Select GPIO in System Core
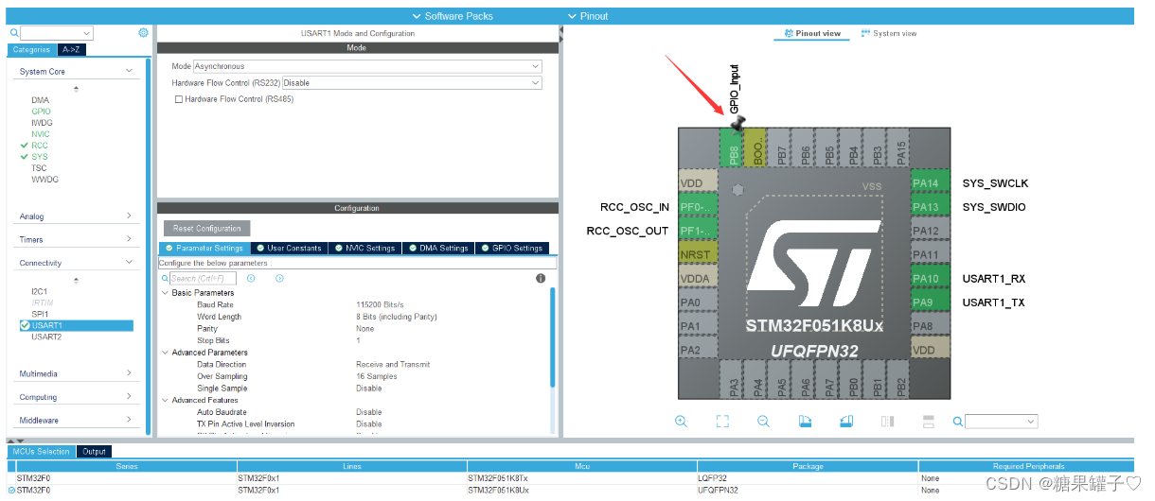The height and width of the screenshot is (501, 1155). (x=41, y=112)
